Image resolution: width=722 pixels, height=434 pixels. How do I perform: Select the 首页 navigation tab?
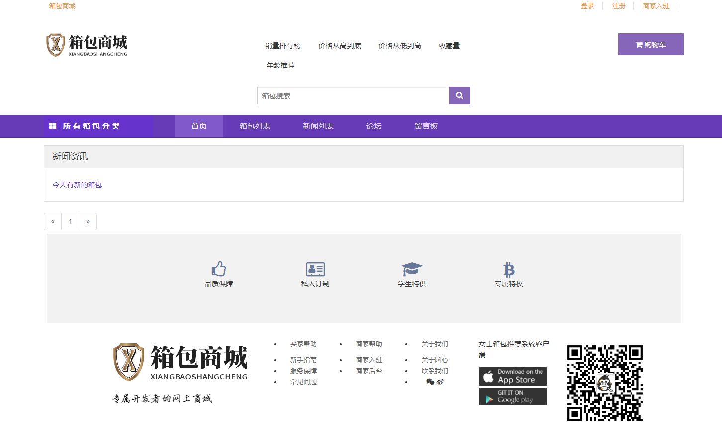click(x=199, y=126)
